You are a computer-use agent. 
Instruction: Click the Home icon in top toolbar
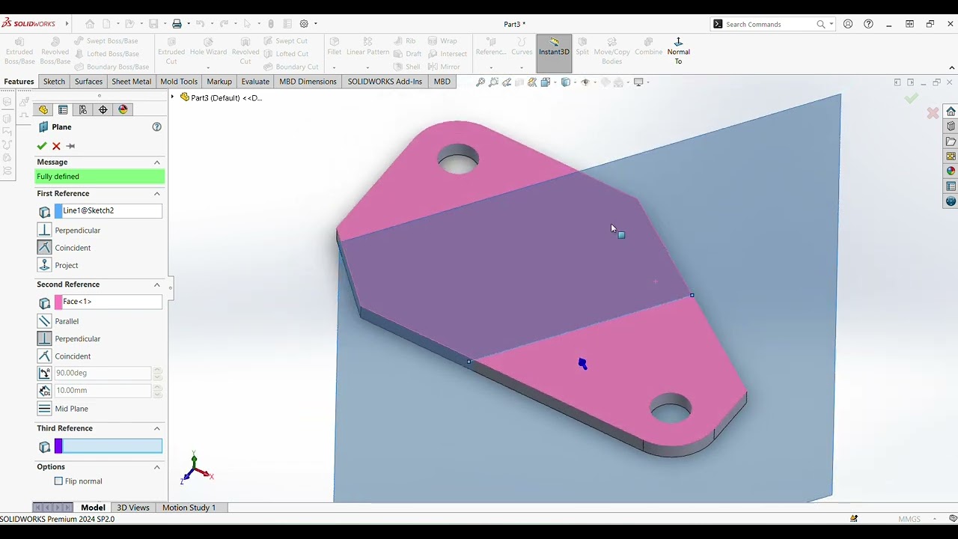[x=90, y=24]
